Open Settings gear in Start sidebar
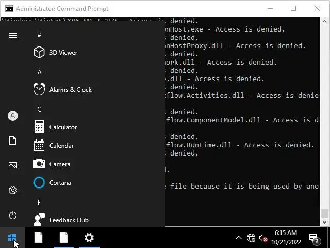 click(x=13, y=190)
